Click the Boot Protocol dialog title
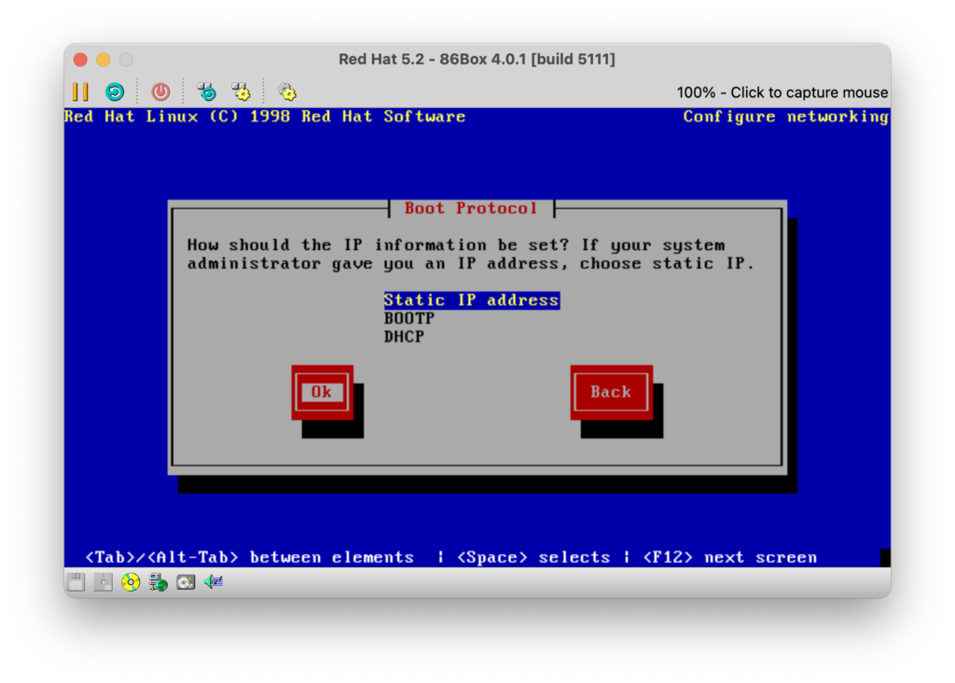 click(471, 208)
